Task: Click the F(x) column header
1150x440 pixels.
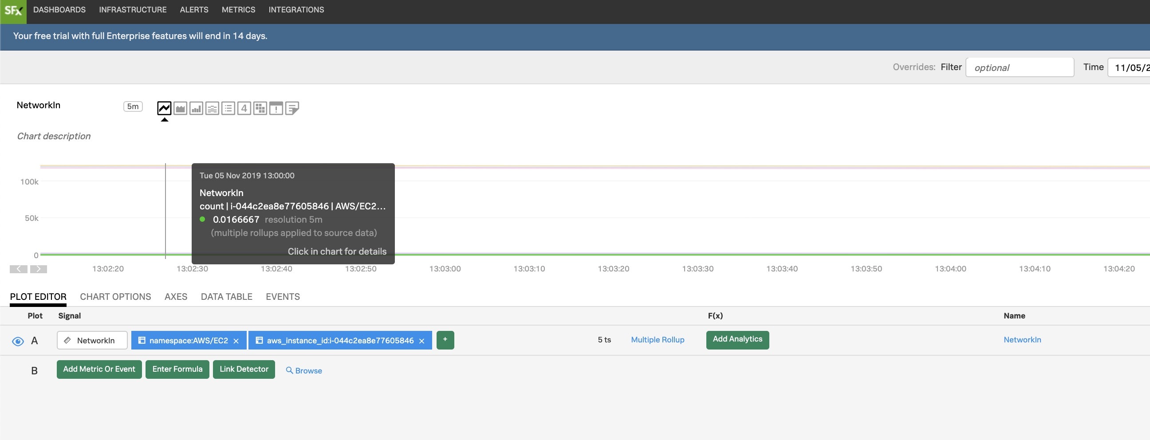Action: tap(715, 316)
